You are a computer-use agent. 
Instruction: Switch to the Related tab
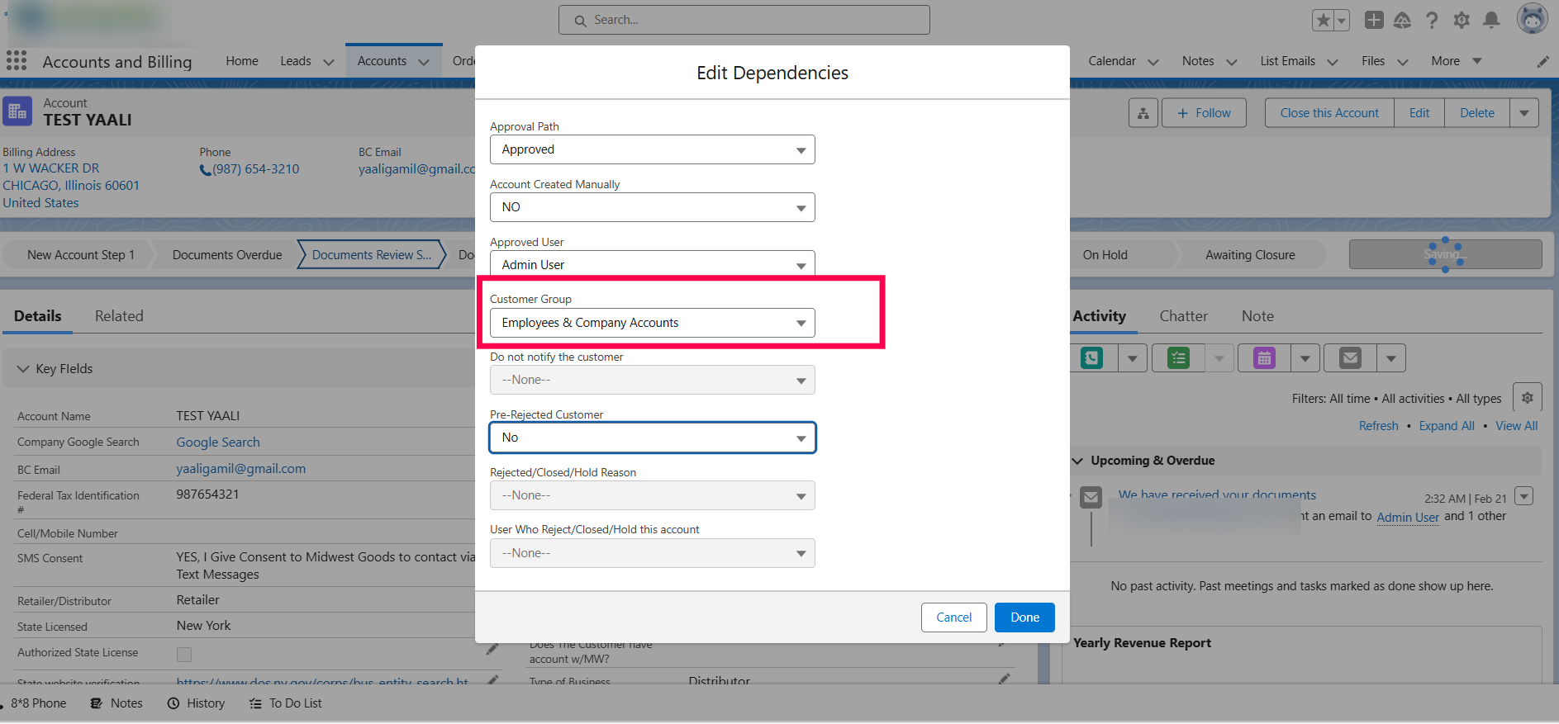click(x=119, y=316)
